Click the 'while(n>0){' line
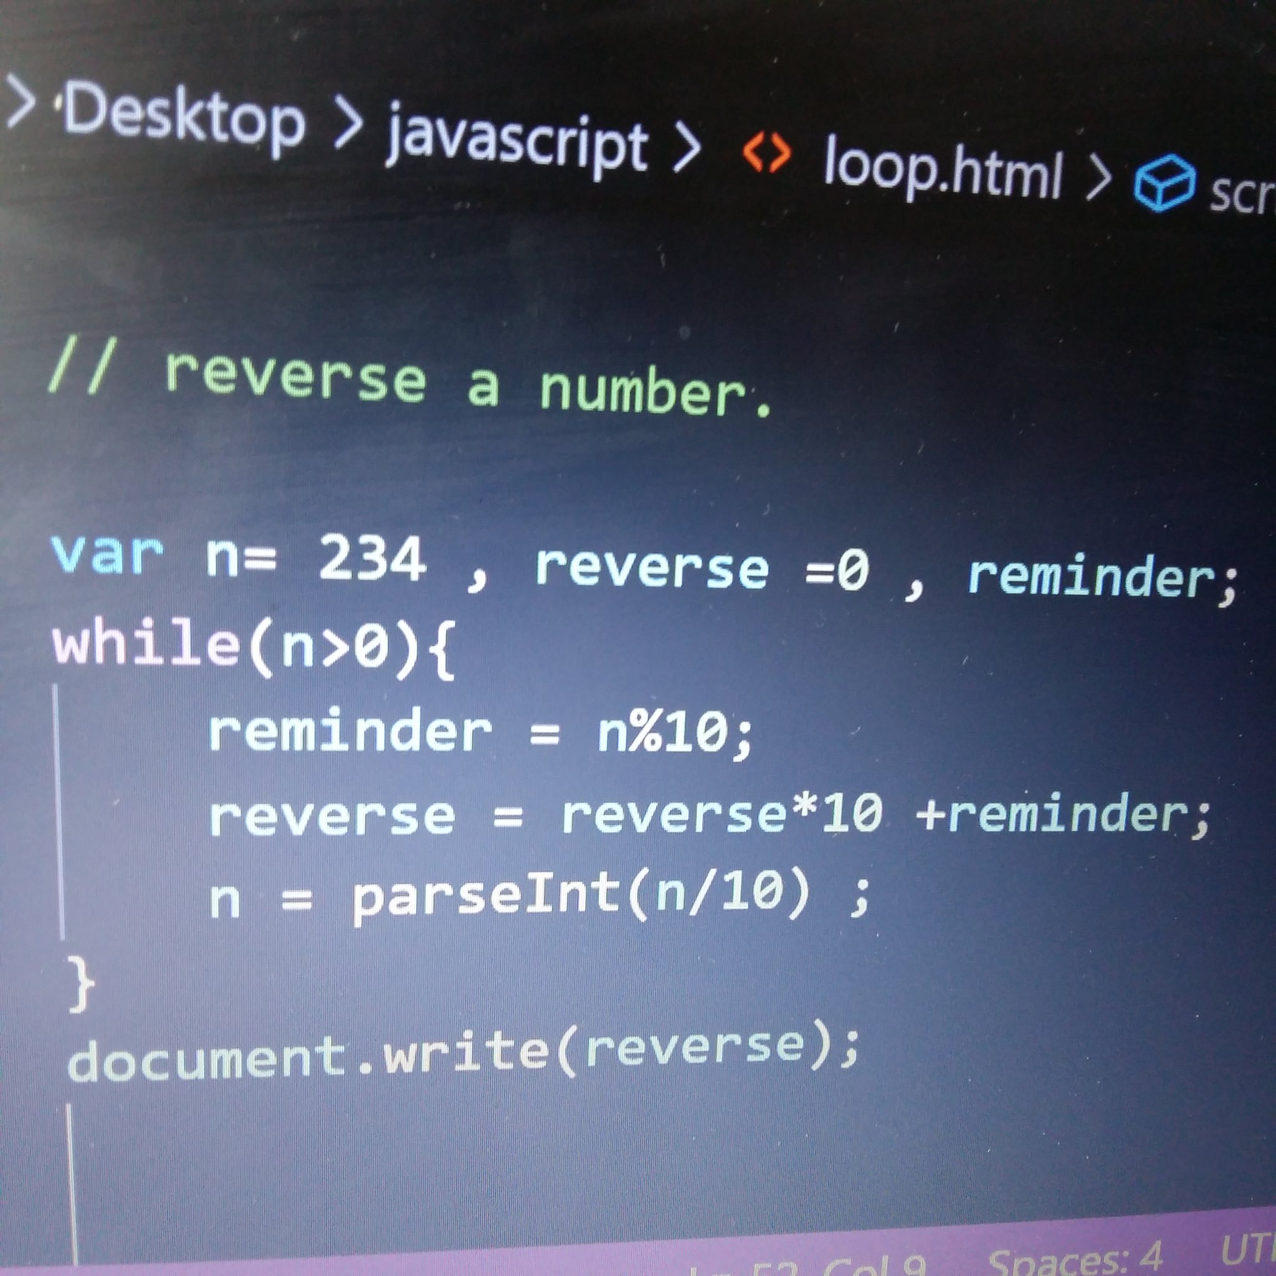 tap(254, 647)
